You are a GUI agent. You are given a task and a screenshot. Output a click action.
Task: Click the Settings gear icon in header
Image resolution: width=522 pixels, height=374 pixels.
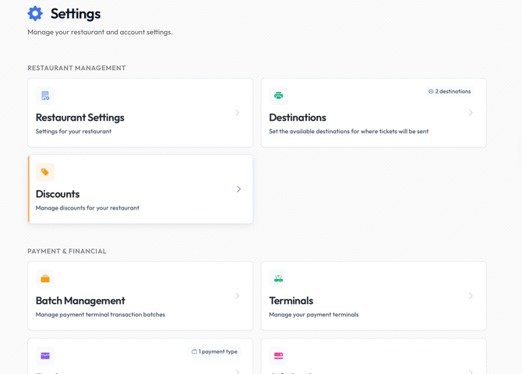(x=35, y=13)
